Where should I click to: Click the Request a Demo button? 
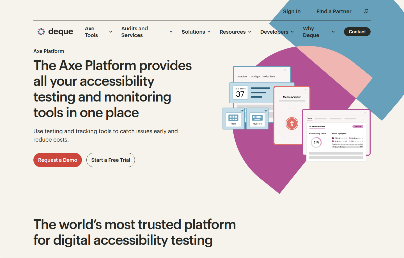pos(58,160)
